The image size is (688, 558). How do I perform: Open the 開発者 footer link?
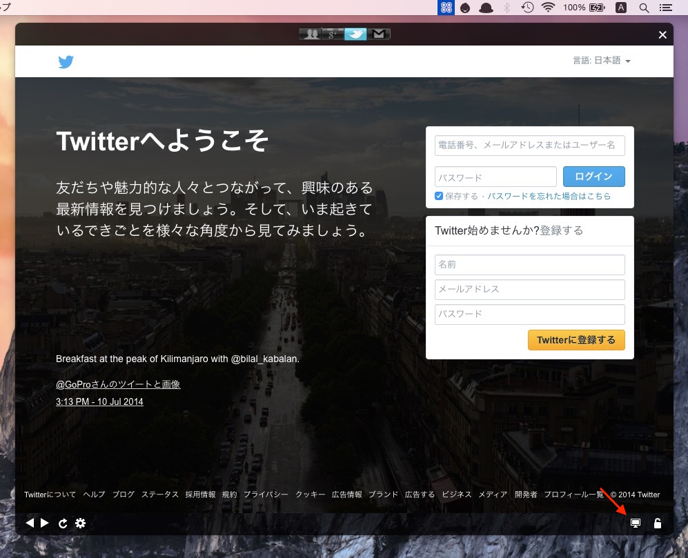coord(526,495)
